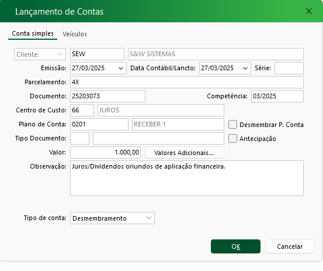Focus the Documento number field
This screenshot has width=323, height=271.
[x=107, y=96]
